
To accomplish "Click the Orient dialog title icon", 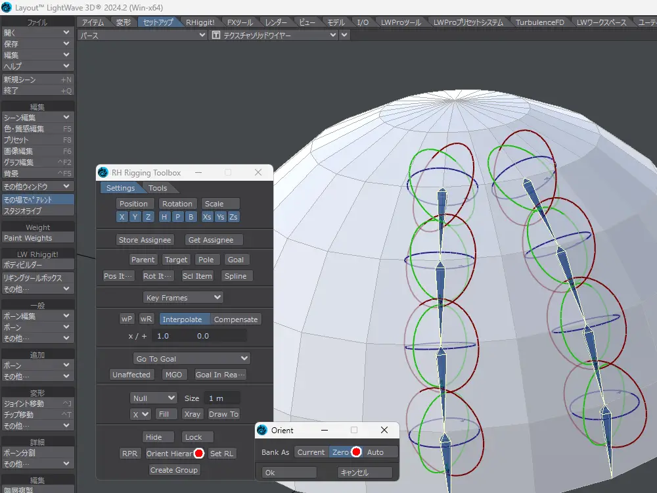I will [x=262, y=431].
